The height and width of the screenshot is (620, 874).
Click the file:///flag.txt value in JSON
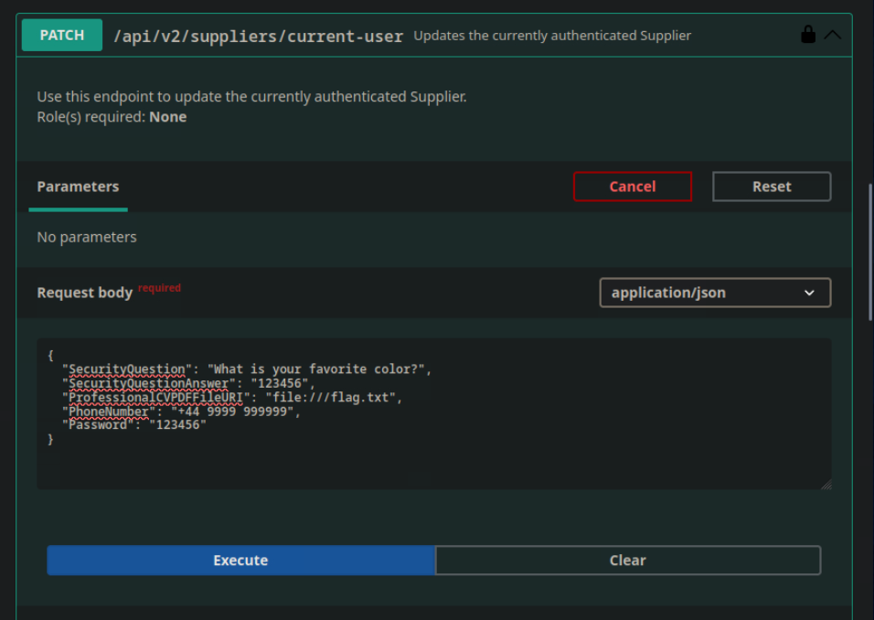click(334, 398)
